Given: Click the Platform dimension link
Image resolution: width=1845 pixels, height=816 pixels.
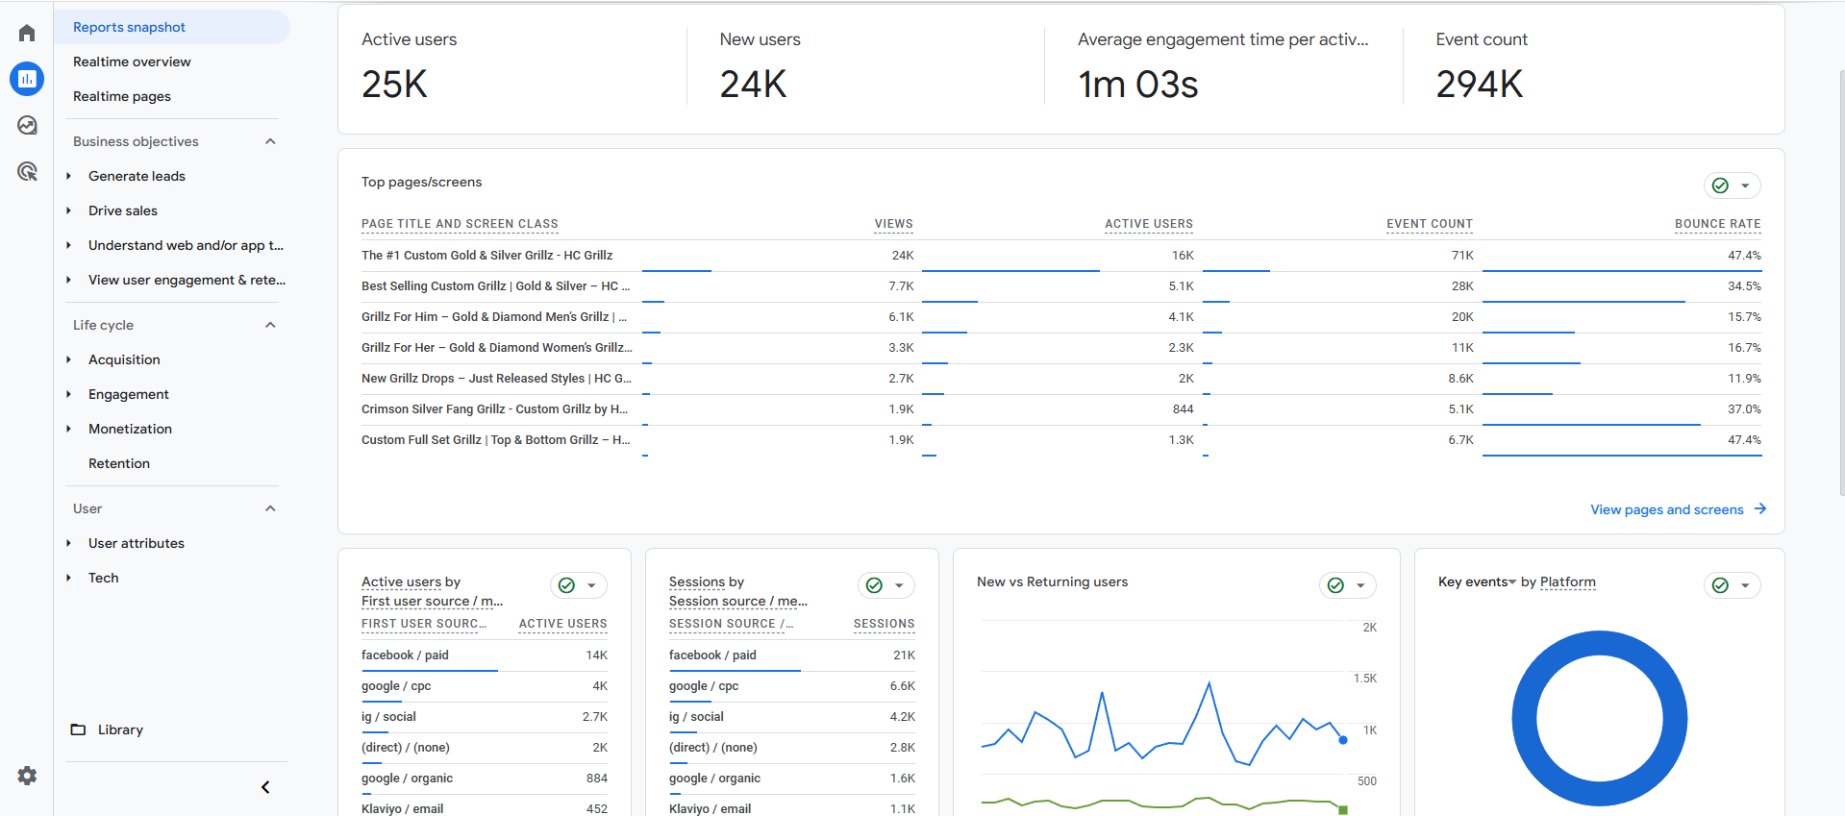Looking at the screenshot, I should coord(1567,582).
